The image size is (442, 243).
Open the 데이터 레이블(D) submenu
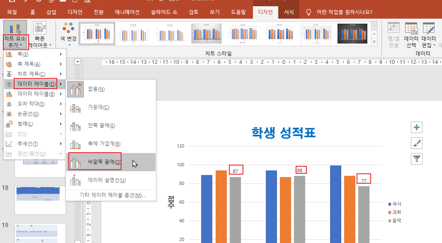(35, 84)
